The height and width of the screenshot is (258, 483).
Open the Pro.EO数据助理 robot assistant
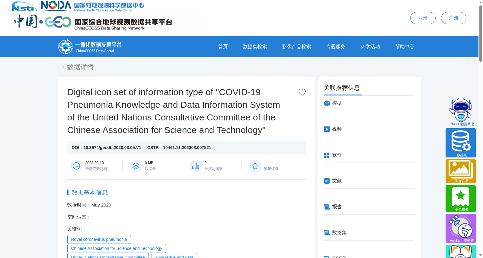pos(461,112)
